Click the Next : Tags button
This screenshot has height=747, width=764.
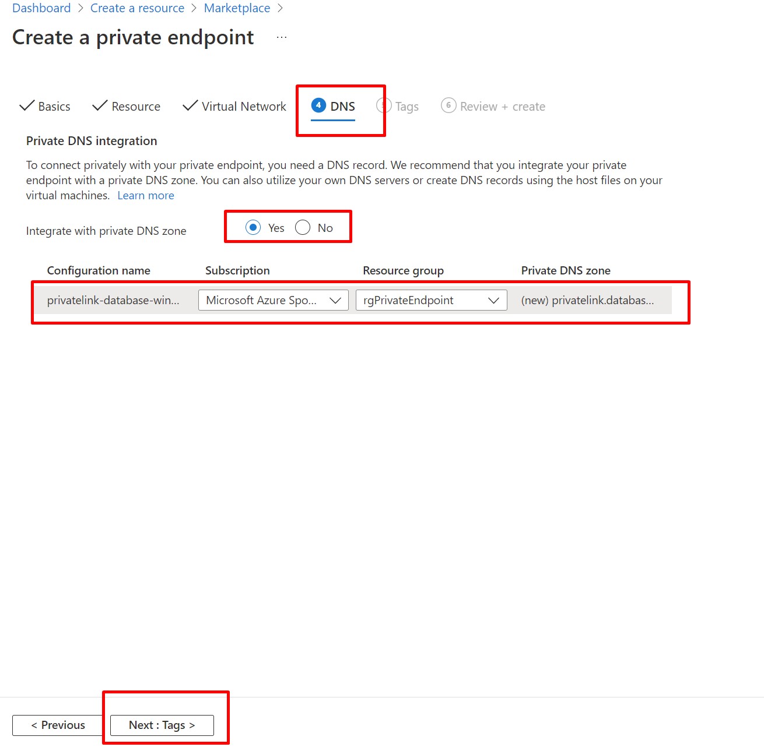click(162, 725)
